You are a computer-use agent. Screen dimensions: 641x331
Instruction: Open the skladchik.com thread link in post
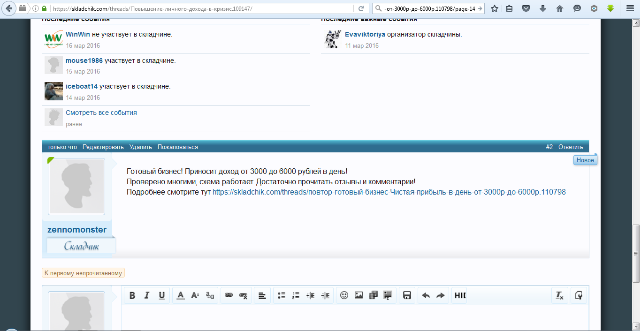389,192
